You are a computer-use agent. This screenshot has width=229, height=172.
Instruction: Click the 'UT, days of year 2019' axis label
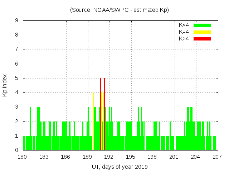[120, 167]
